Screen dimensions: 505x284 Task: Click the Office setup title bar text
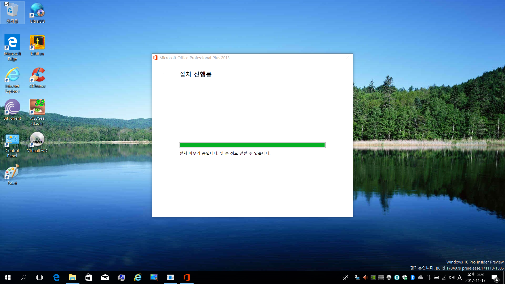(x=194, y=58)
